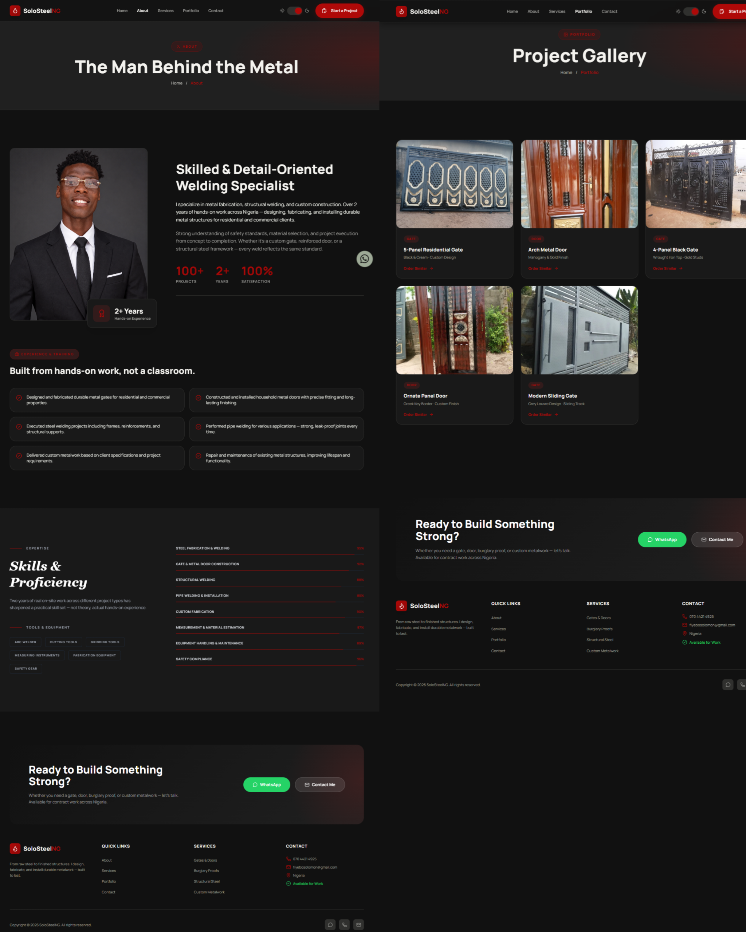Click SoloSteelNG flame logo in About page header
Viewport: 746px width, 932px height.
coord(15,11)
